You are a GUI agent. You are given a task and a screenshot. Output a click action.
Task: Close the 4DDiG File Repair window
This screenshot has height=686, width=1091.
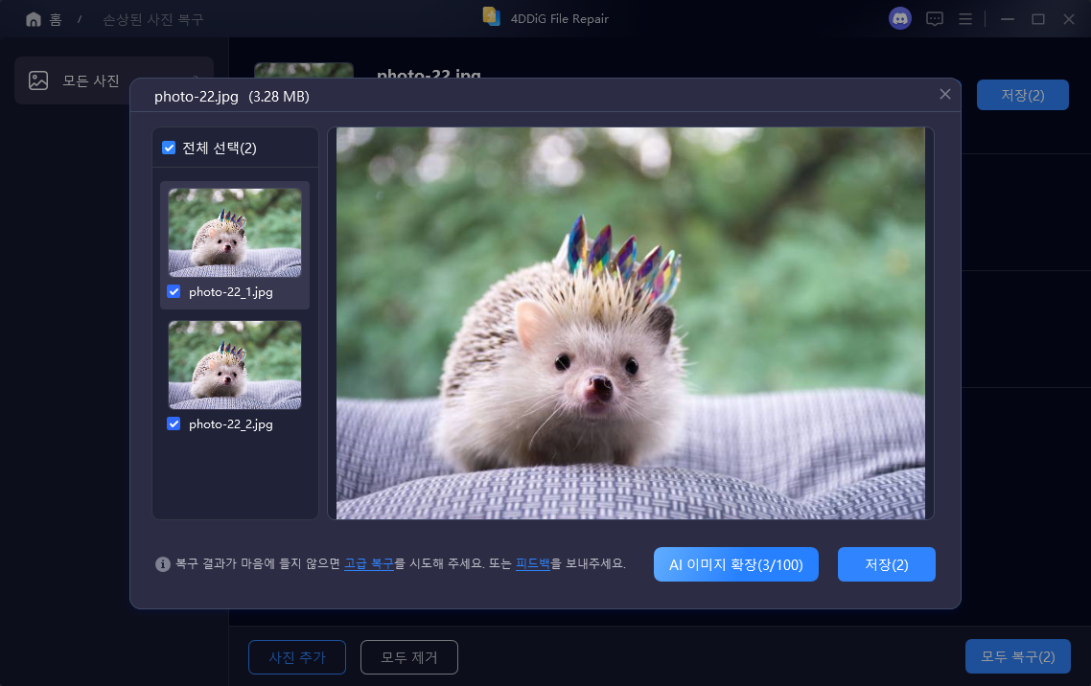(x=1069, y=19)
